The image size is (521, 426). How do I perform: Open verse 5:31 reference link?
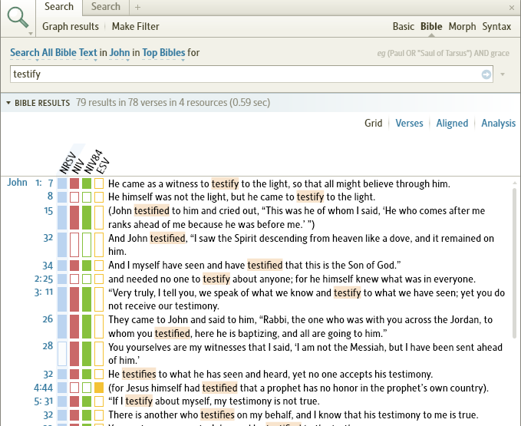click(x=44, y=401)
